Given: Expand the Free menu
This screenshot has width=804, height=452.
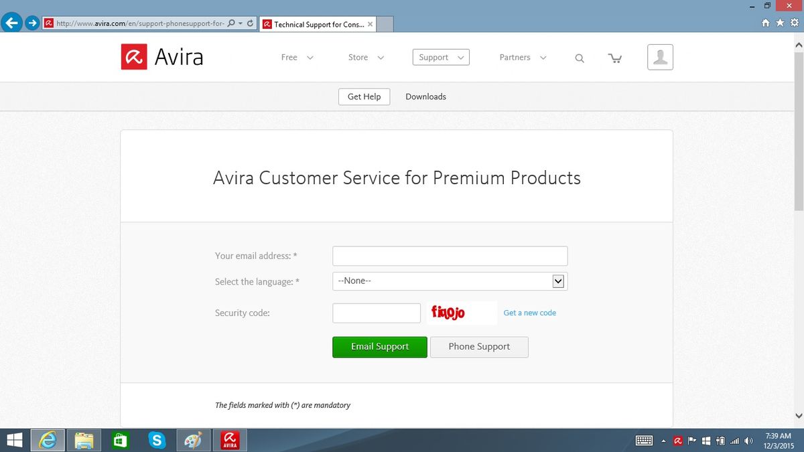Looking at the screenshot, I should click(x=297, y=58).
